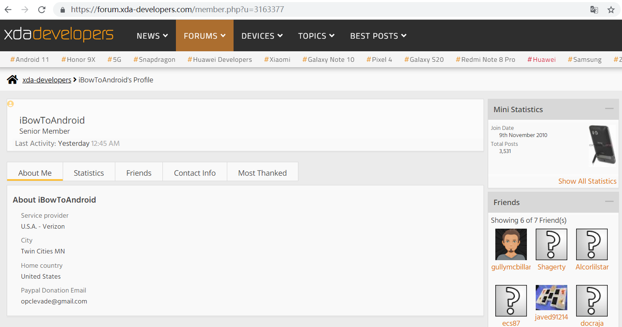Click the 'United States' home country value
Image resolution: width=622 pixels, height=327 pixels.
point(41,276)
